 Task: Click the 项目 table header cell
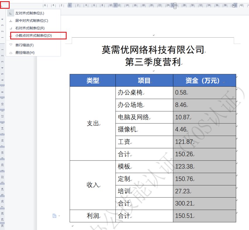click(x=144, y=81)
